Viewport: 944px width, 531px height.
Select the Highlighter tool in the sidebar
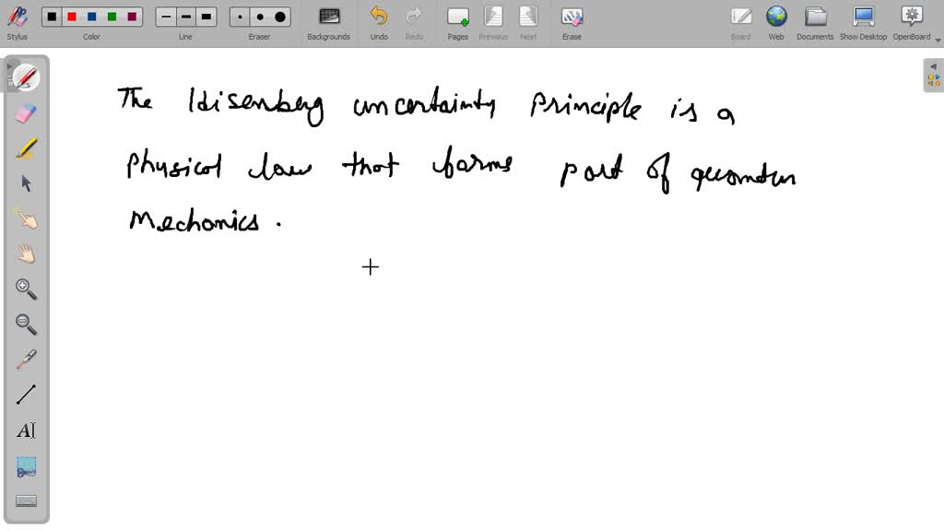pyautogui.click(x=26, y=147)
